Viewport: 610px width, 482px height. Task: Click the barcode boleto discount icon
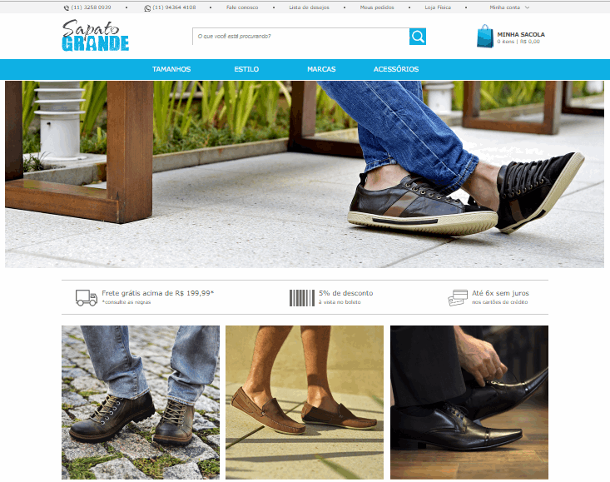pyautogui.click(x=302, y=298)
